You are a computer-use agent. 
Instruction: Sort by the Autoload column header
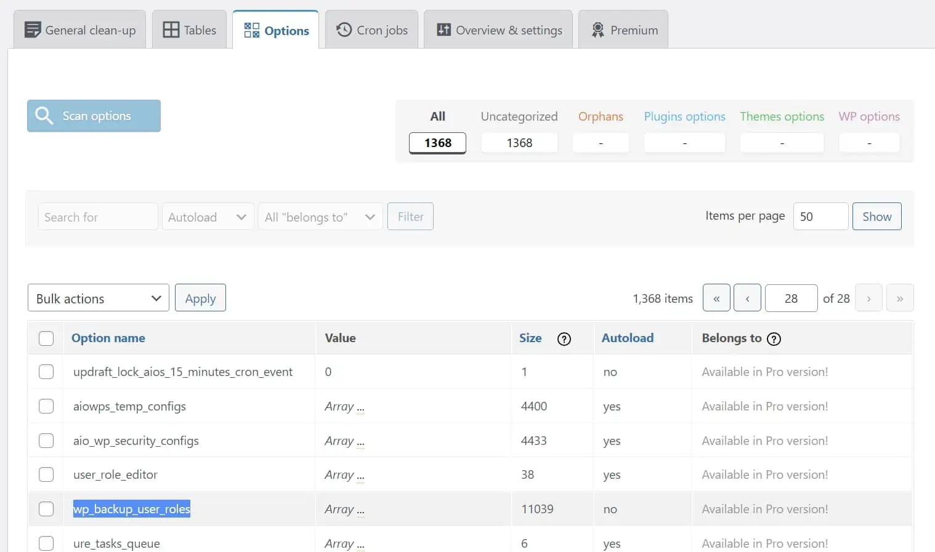click(x=627, y=338)
